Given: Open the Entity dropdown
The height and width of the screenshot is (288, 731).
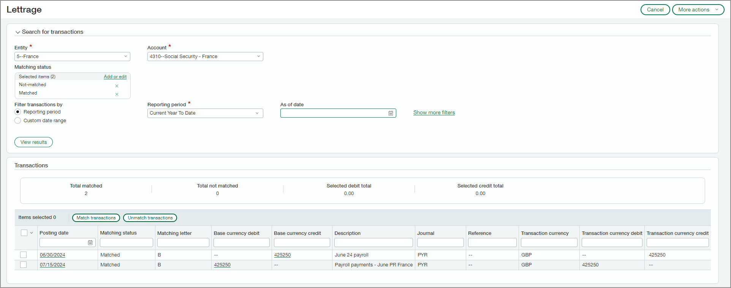Looking at the screenshot, I should [x=72, y=57].
